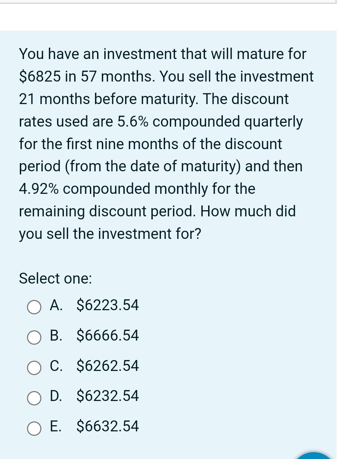
Task: Click the letter D option label
Action: pos(56,396)
